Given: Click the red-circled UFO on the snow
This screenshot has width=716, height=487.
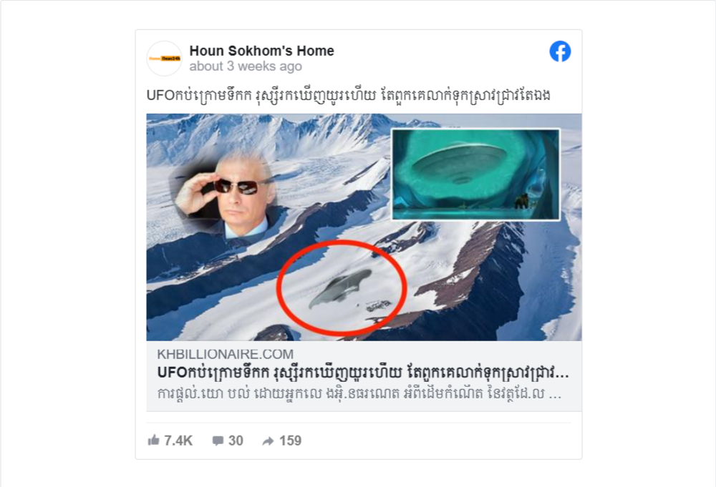Looking at the screenshot, I should tap(339, 288).
